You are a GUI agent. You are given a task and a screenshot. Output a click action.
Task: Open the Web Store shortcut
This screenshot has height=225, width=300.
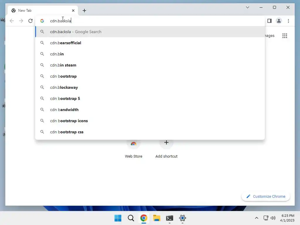(x=134, y=150)
